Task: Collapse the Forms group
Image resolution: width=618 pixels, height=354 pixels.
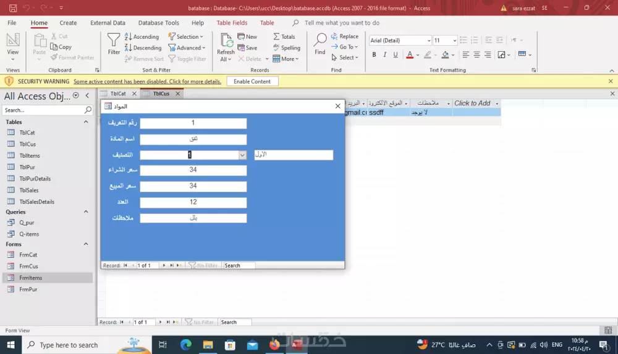Action: pyautogui.click(x=85, y=244)
